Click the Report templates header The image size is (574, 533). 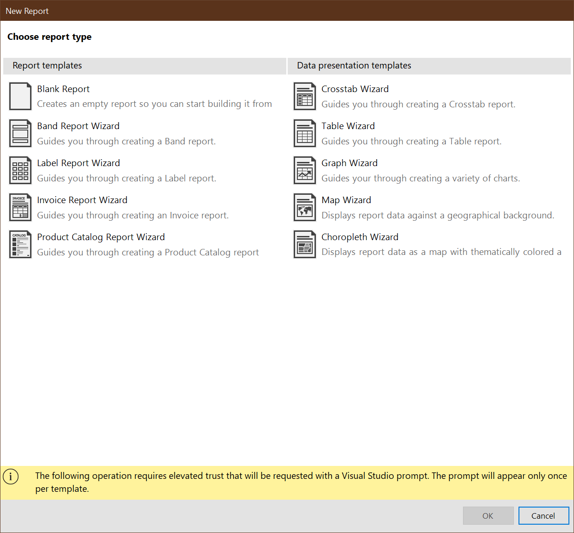[47, 66]
